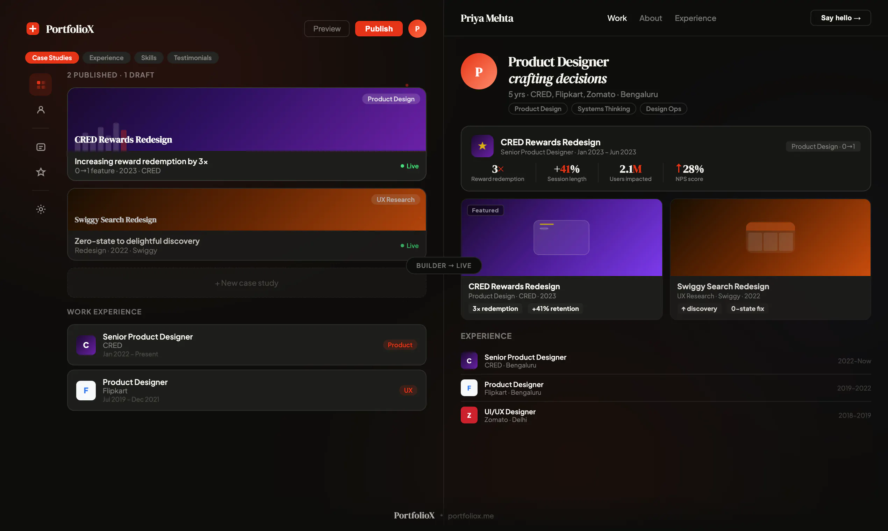Click the F Flipkart logo in Work Experience card
The image size is (888, 531).
tap(86, 390)
